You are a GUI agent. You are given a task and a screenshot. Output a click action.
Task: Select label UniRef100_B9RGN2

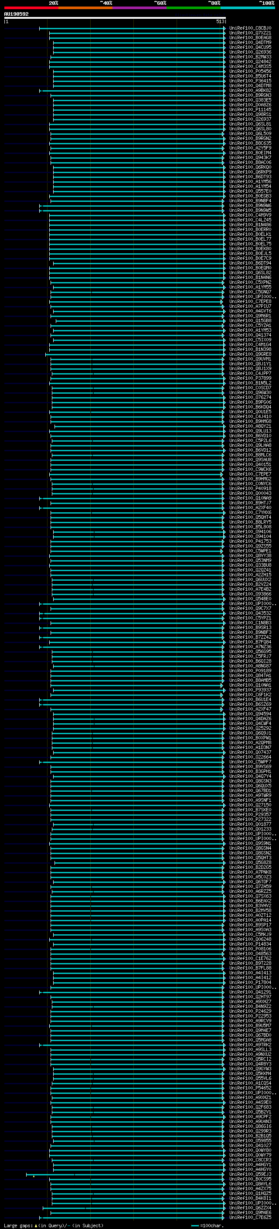[250, 138]
